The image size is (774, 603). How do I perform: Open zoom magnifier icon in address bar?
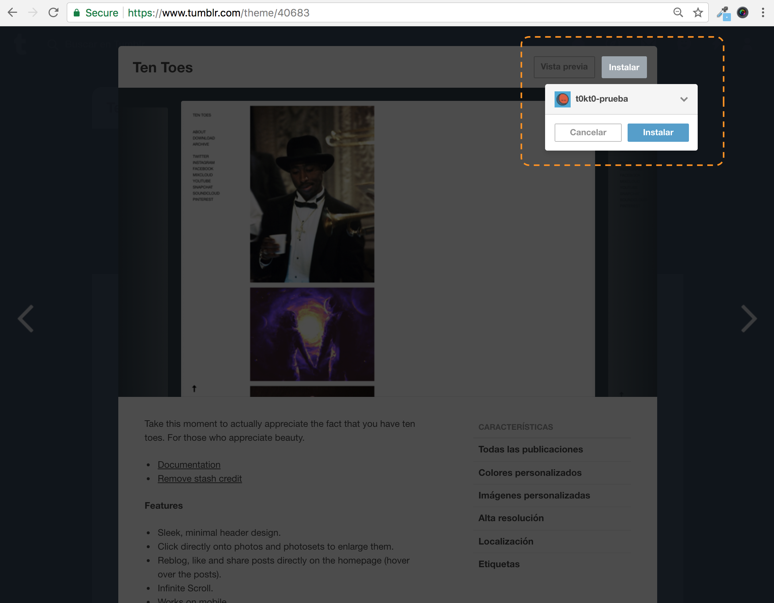678,13
